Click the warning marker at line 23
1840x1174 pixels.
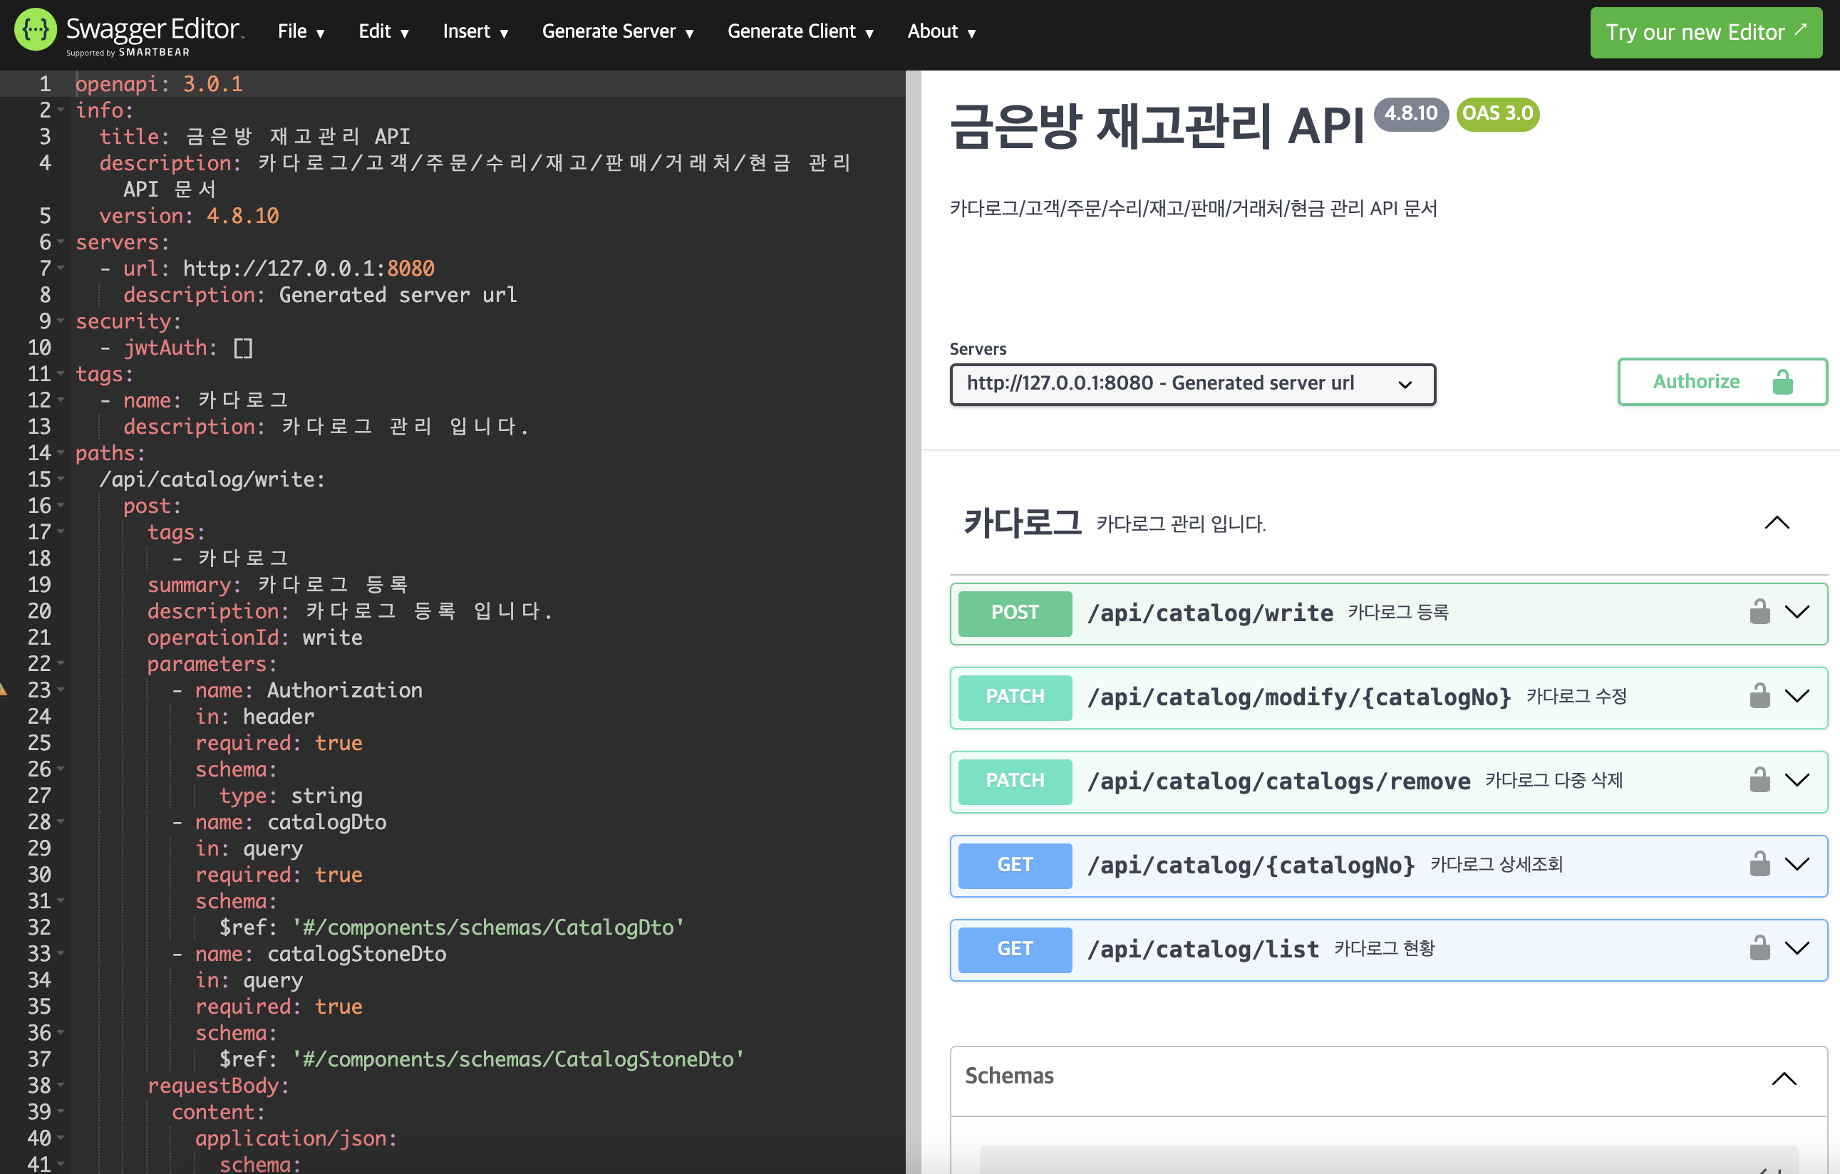(3, 690)
